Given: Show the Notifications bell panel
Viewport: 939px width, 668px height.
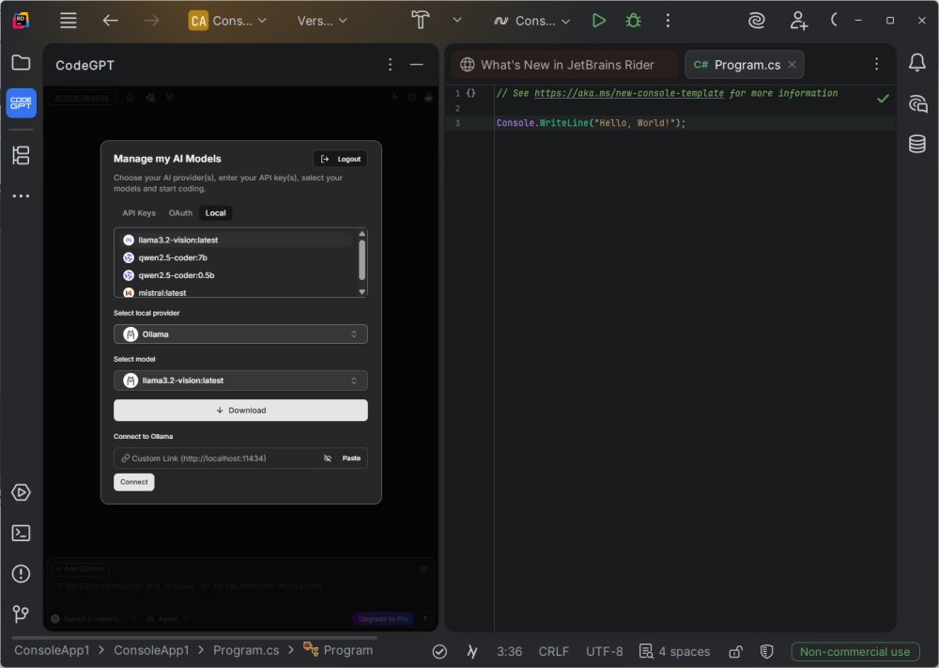Looking at the screenshot, I should point(916,63).
